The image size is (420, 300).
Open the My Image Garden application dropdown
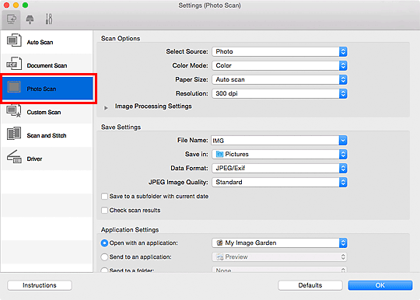pos(280,242)
